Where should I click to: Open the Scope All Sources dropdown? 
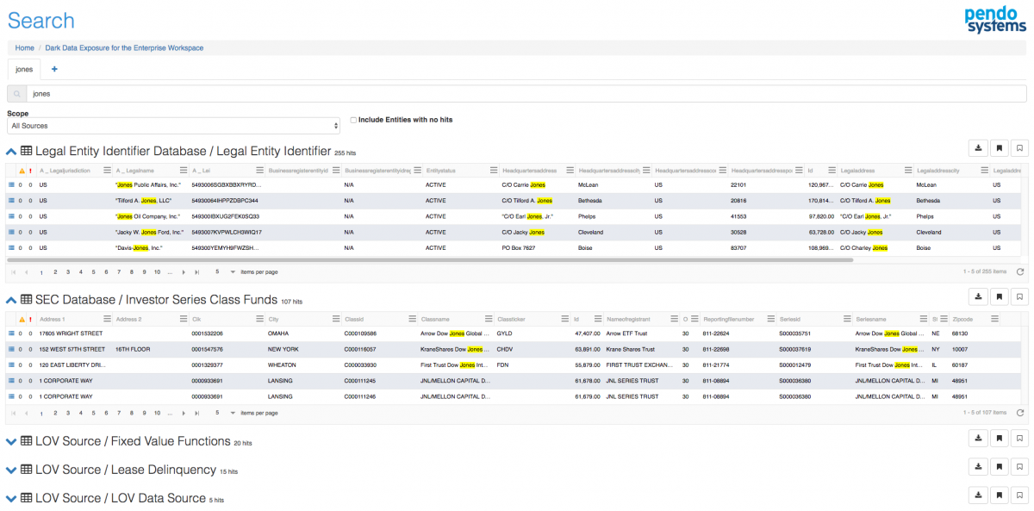coord(173,127)
